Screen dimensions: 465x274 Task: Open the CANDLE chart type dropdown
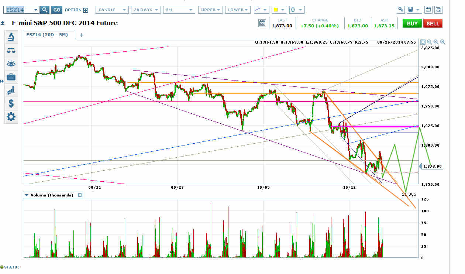(x=112, y=10)
